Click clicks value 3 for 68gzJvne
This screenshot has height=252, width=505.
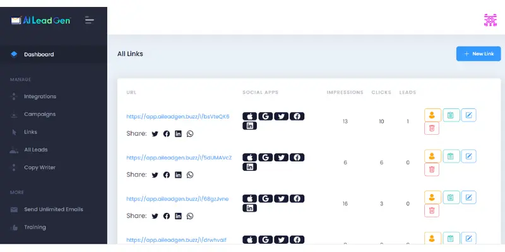pyautogui.click(x=381, y=203)
